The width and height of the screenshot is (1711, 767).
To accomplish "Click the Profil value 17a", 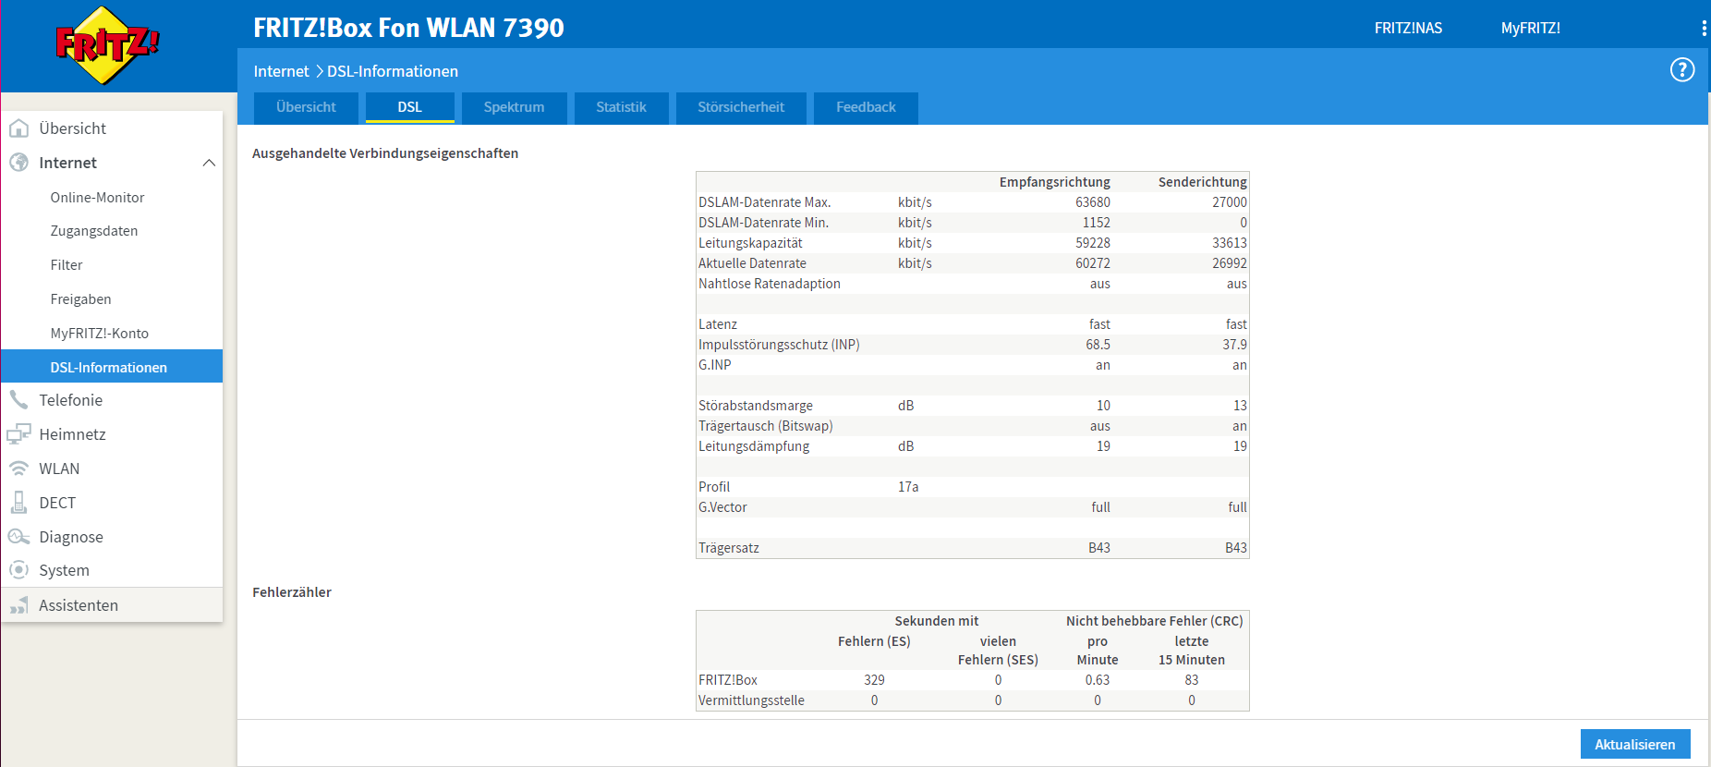I will 908,487.
